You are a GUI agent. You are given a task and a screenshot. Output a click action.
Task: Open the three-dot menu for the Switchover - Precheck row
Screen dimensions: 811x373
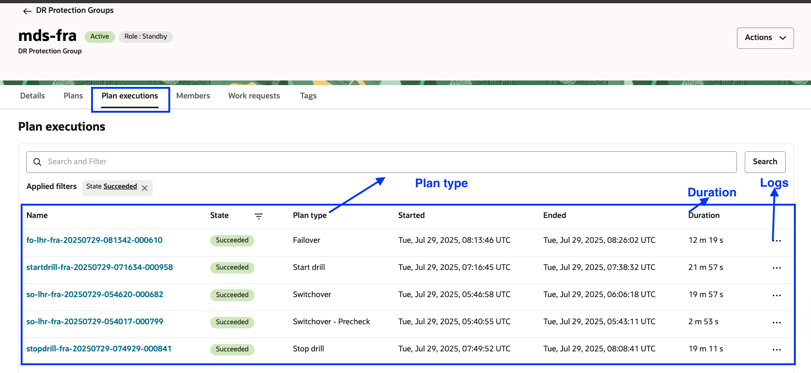point(776,322)
